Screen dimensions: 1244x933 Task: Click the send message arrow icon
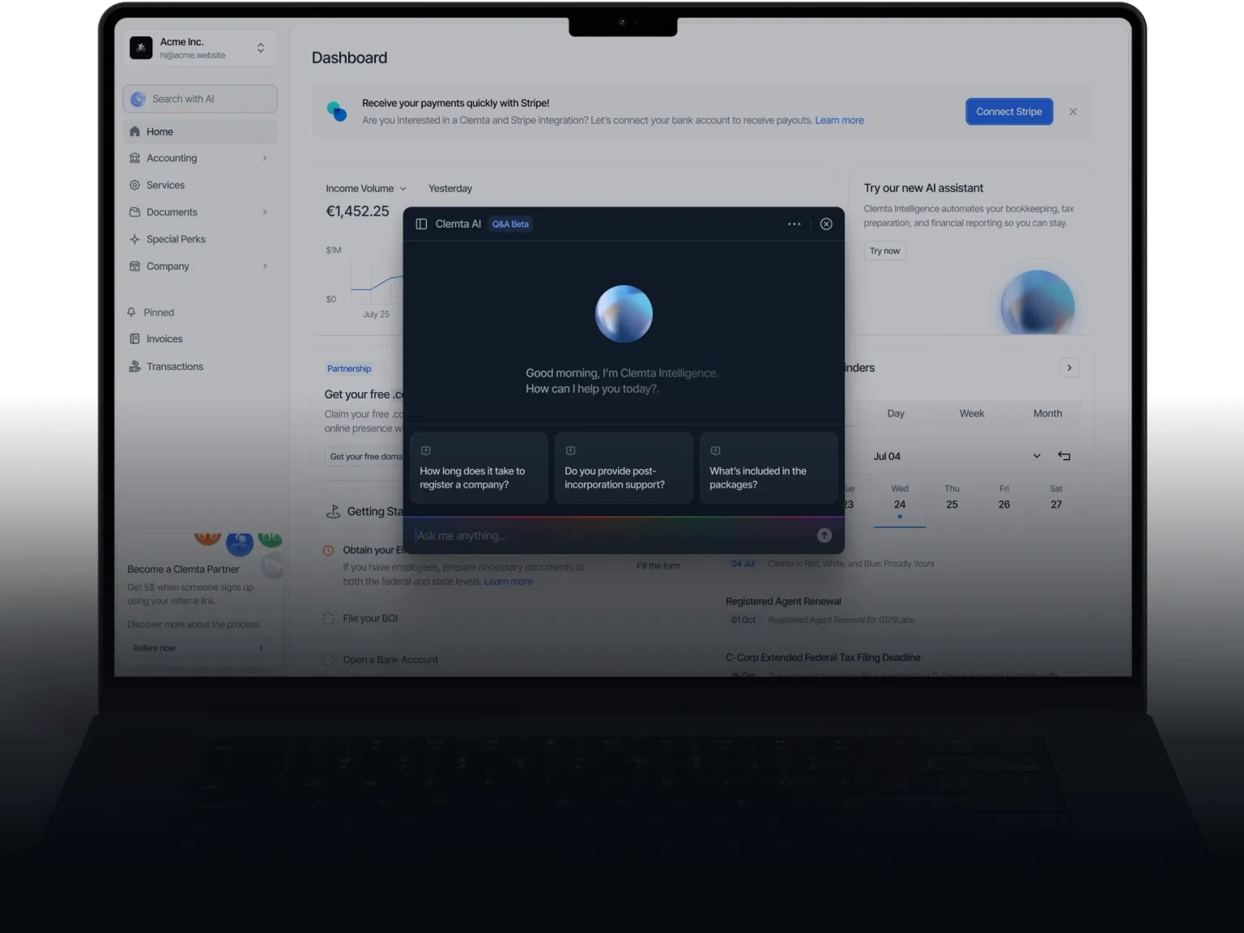click(x=824, y=535)
